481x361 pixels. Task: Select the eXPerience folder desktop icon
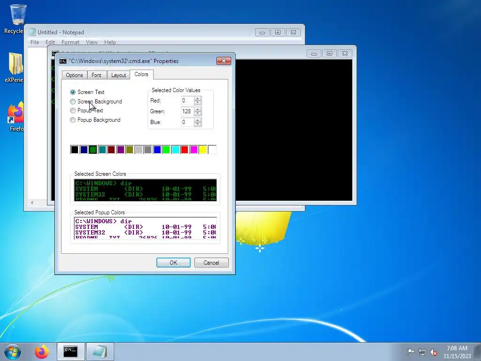(x=14, y=68)
